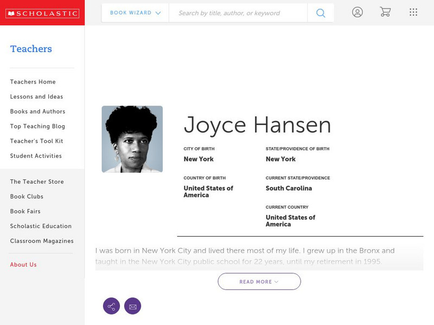Select Books and Authors sidebar link
The image size is (434, 325).
tap(37, 112)
